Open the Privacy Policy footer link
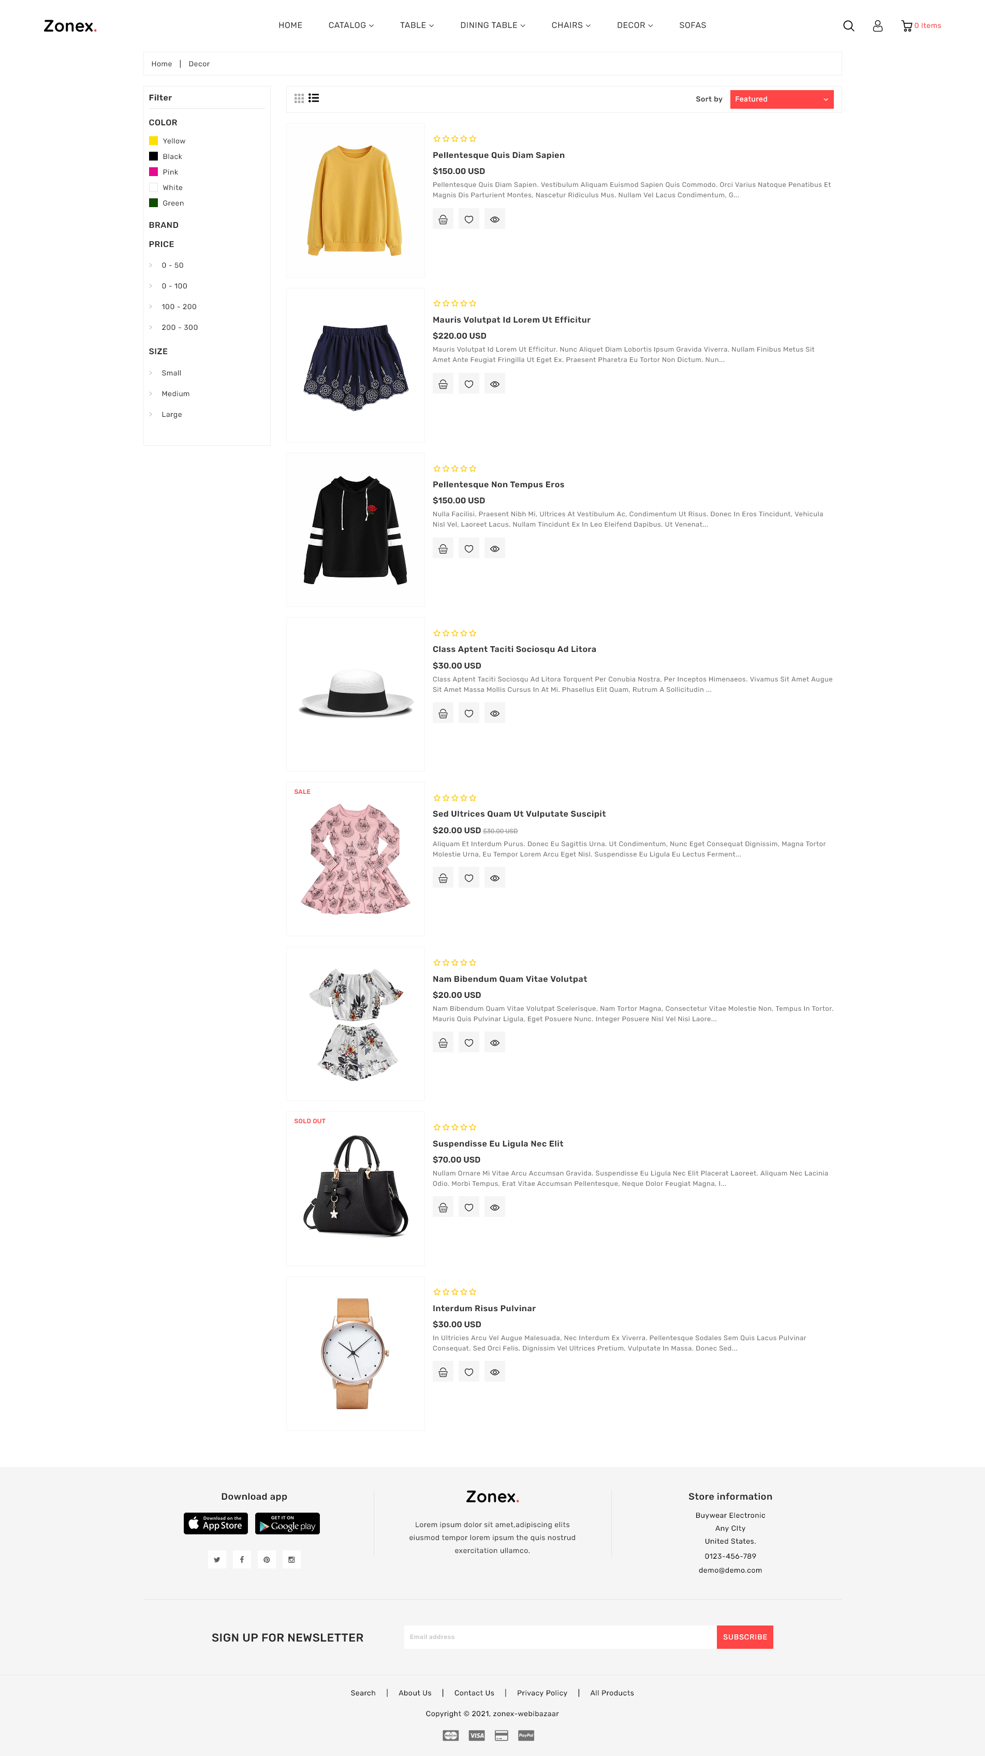985x1756 pixels. (x=541, y=1693)
